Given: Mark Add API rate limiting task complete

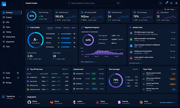Looking at the screenshot, I should 144,84.
